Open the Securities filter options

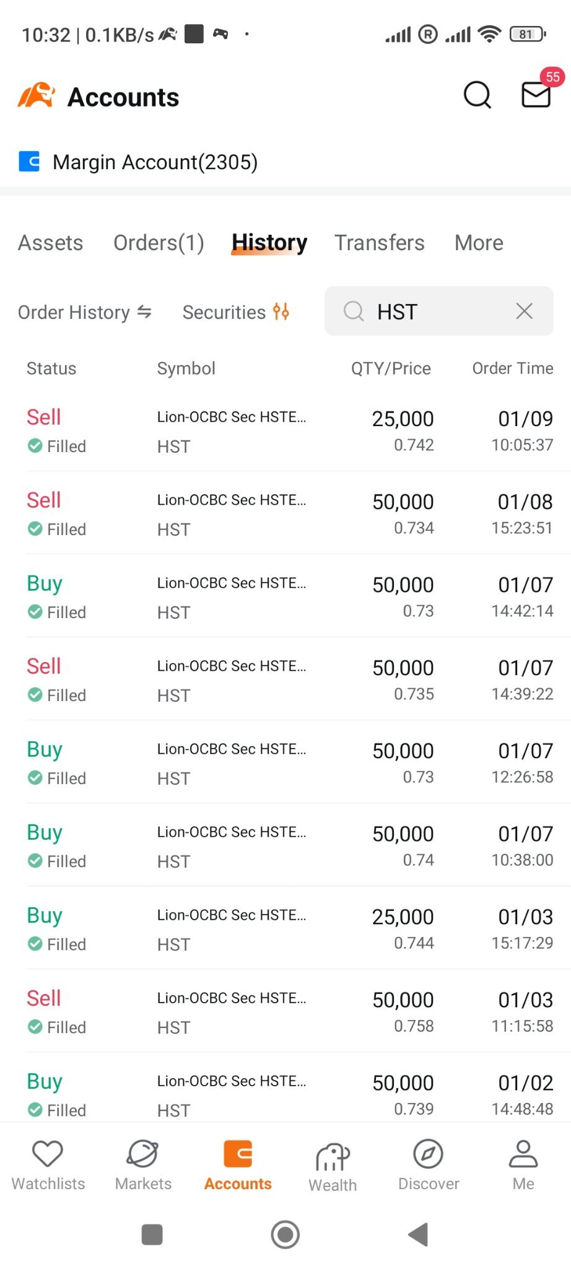tap(236, 312)
